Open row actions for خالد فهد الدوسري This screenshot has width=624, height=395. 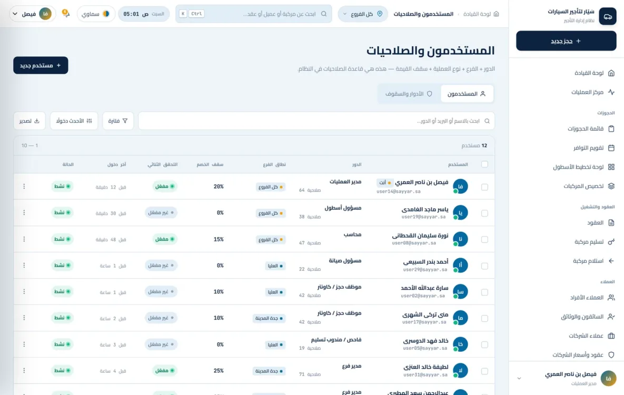(x=24, y=344)
